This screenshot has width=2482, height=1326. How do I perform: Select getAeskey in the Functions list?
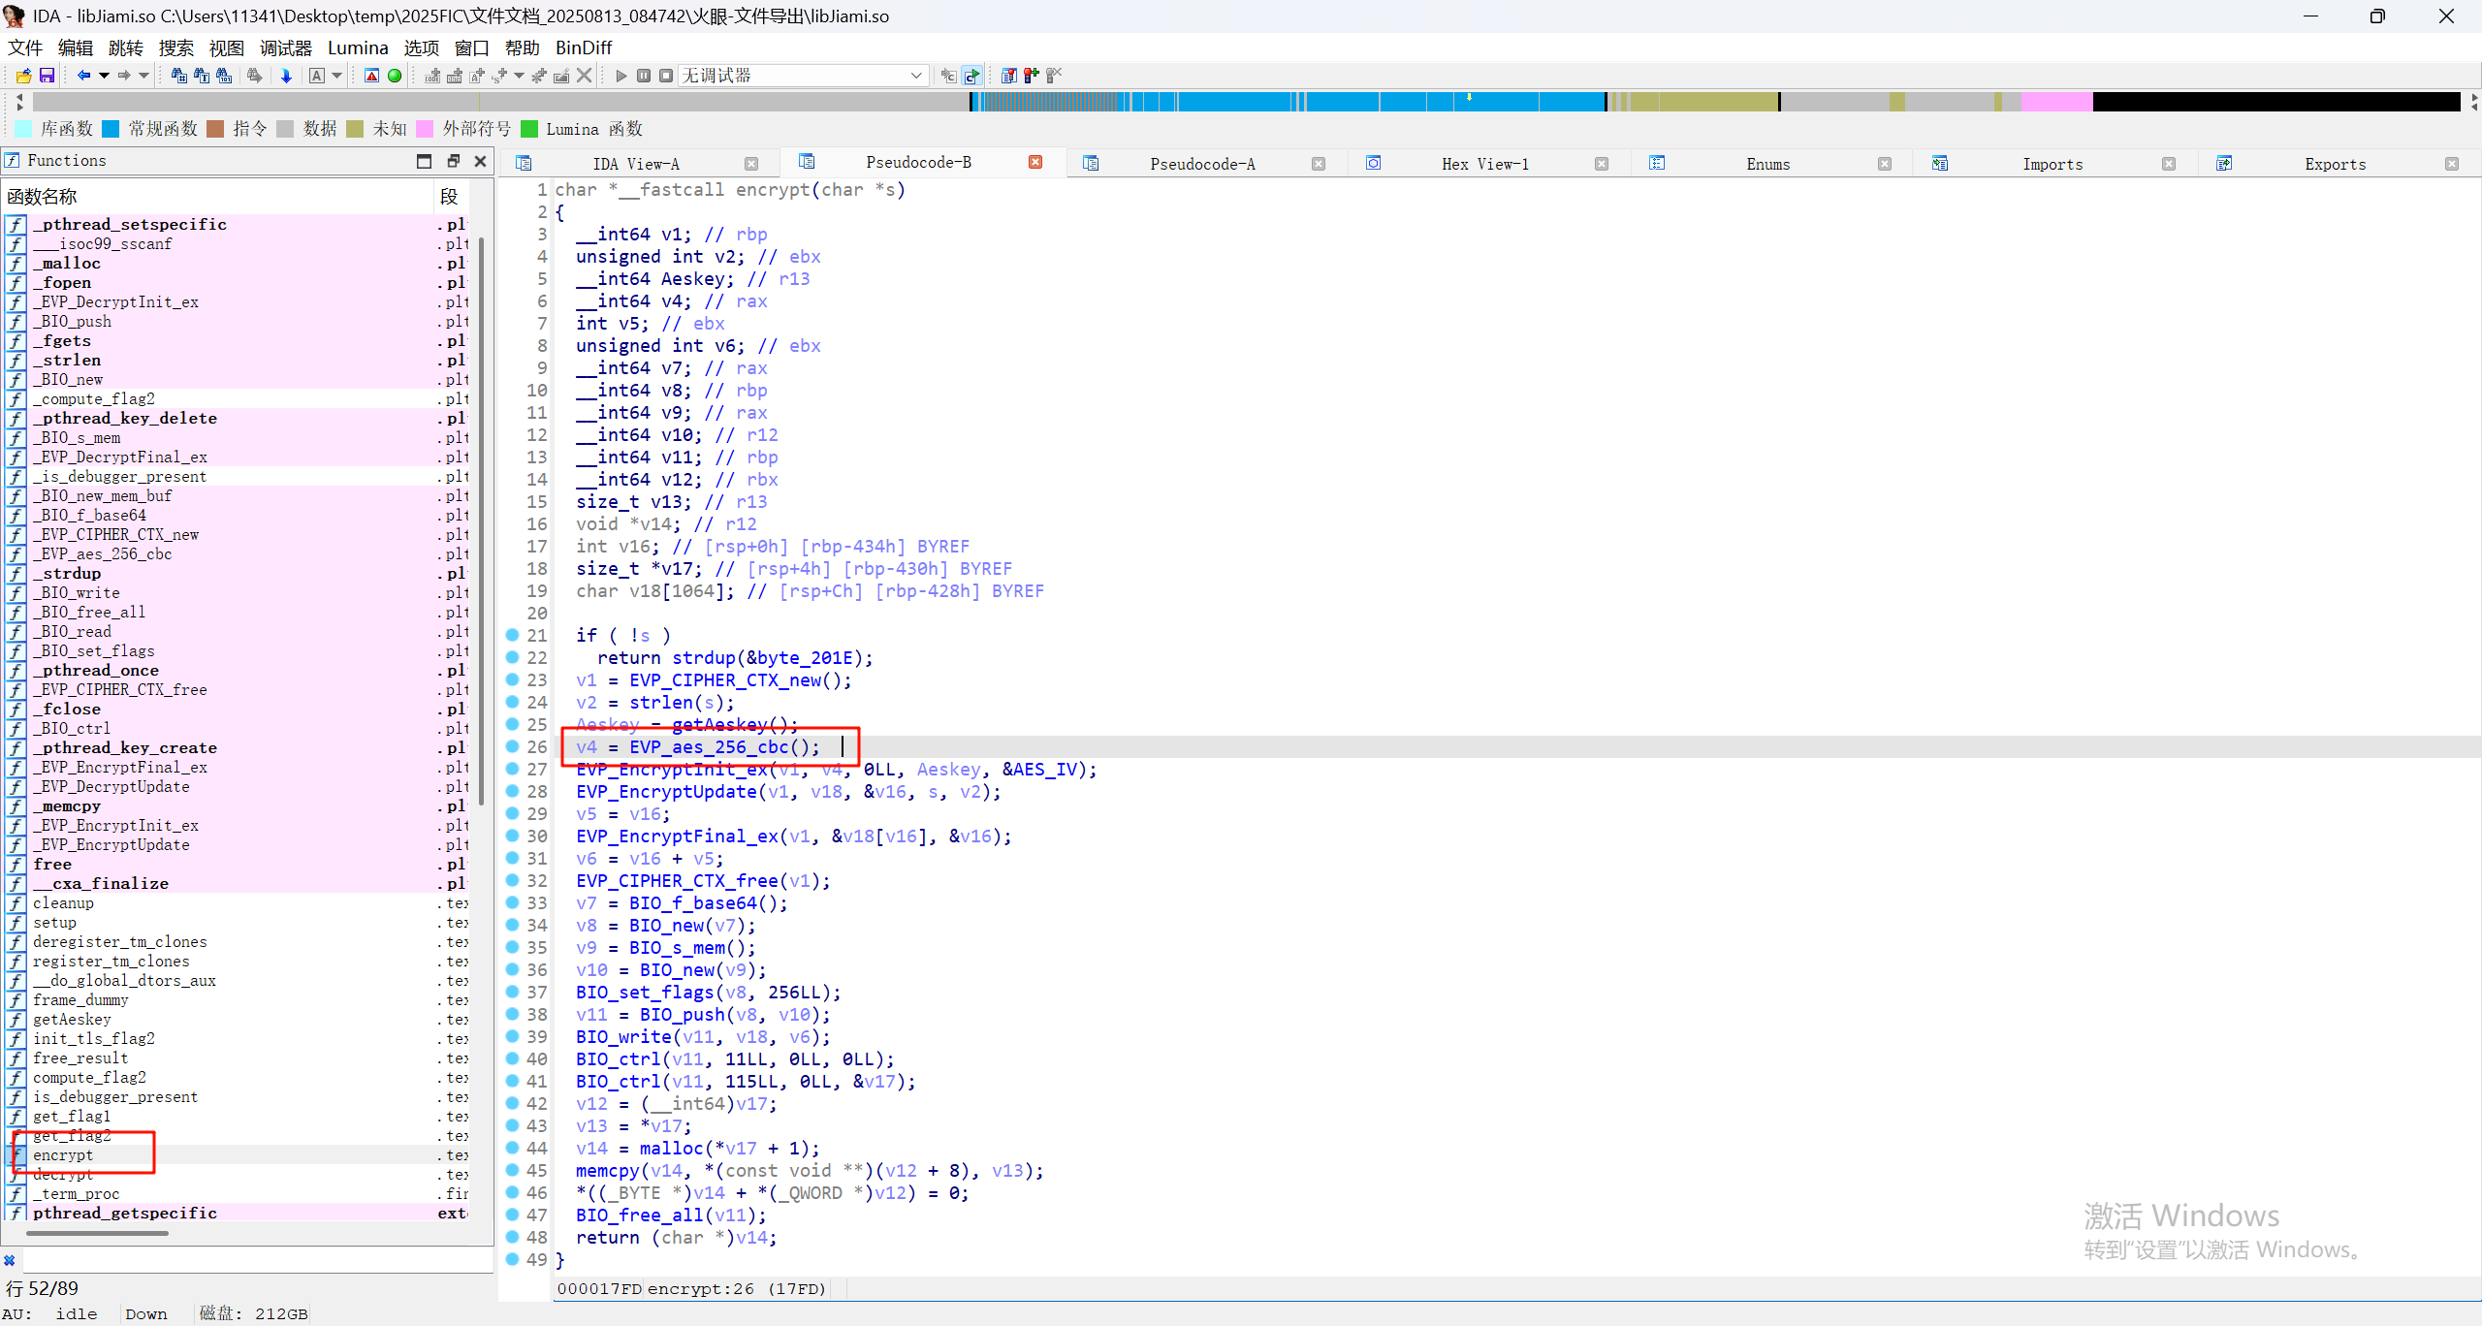(x=72, y=1019)
